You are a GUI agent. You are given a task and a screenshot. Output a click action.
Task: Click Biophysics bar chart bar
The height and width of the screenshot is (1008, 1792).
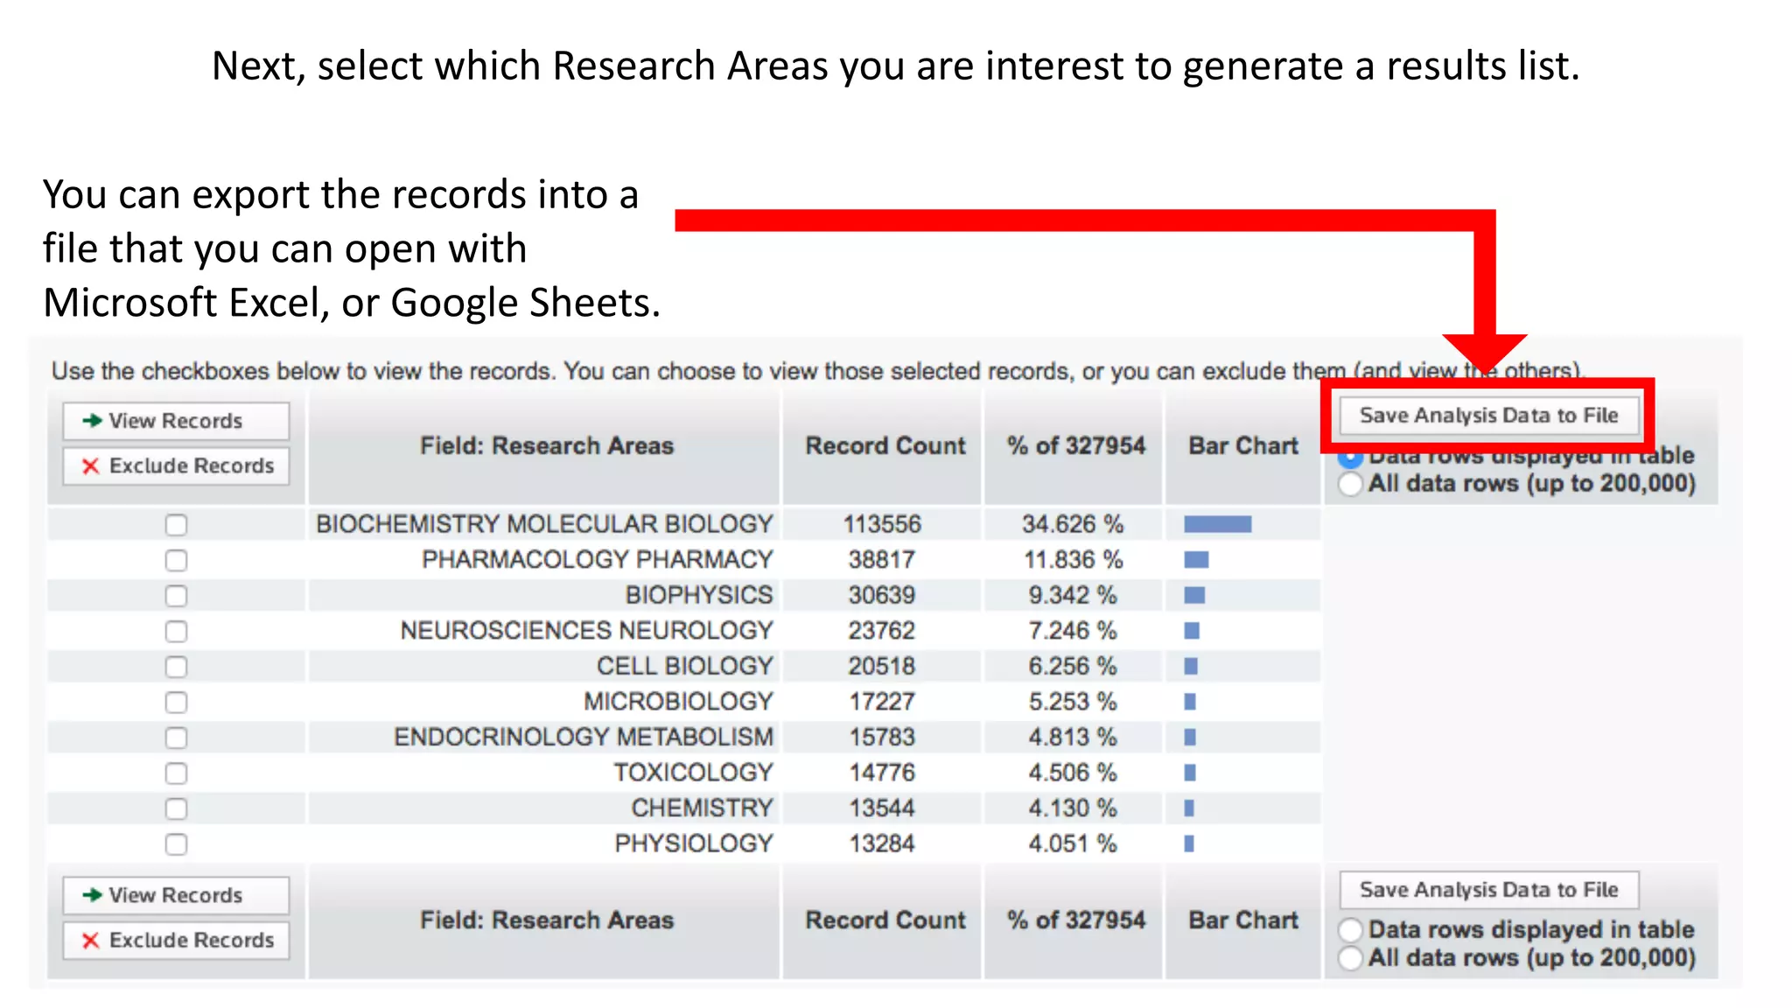point(1194,595)
